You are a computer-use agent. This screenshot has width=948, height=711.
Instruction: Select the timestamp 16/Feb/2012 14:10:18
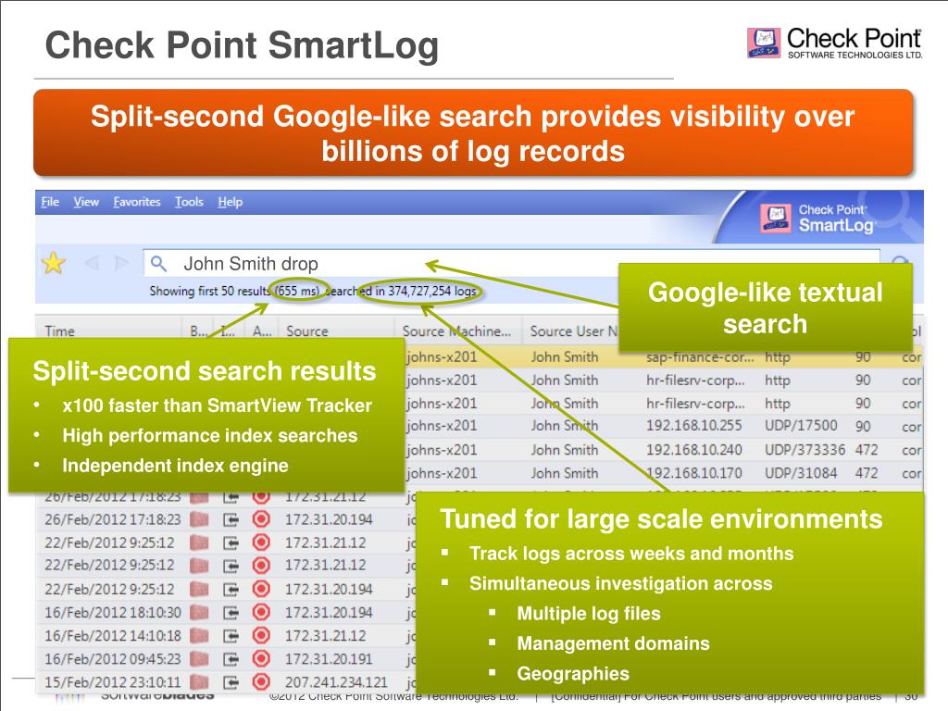click(x=112, y=635)
